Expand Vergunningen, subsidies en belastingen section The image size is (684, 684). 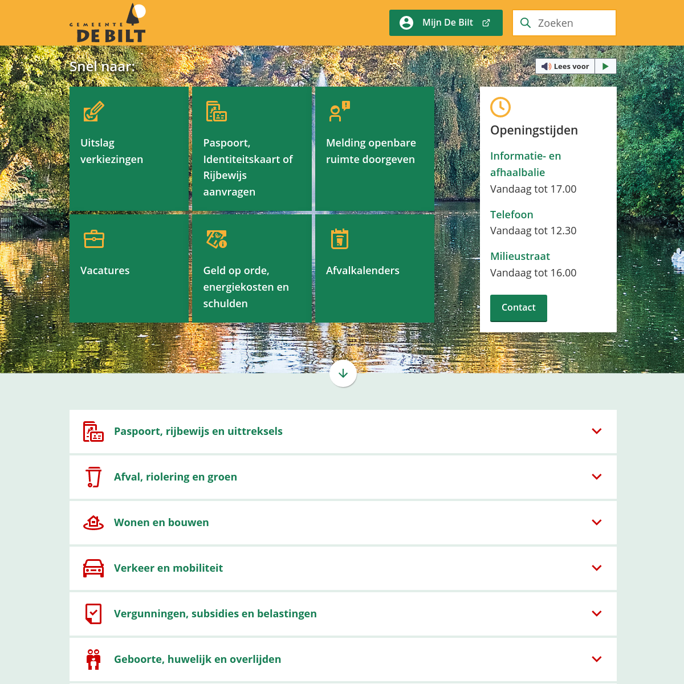(x=343, y=614)
